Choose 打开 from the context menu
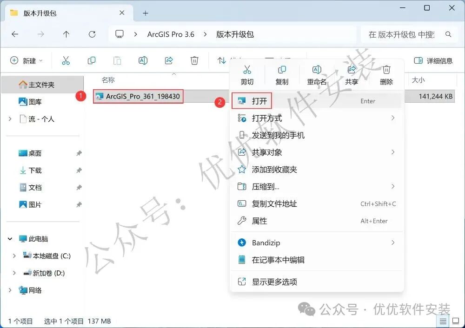This screenshot has width=465, height=328. 316,101
